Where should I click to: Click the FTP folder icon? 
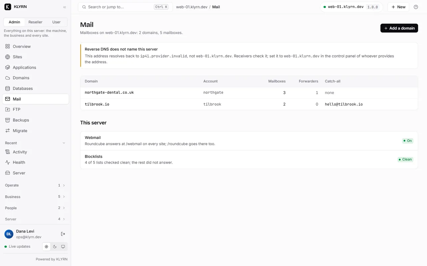pyautogui.click(x=8, y=109)
